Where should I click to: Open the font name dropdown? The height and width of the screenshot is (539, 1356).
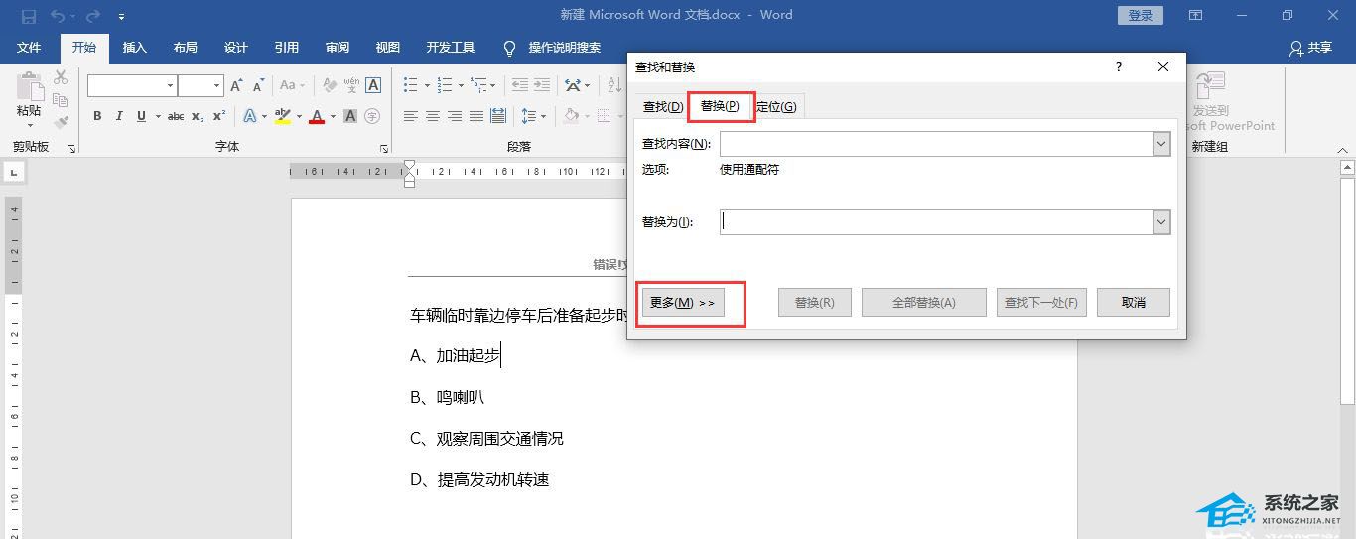point(170,86)
